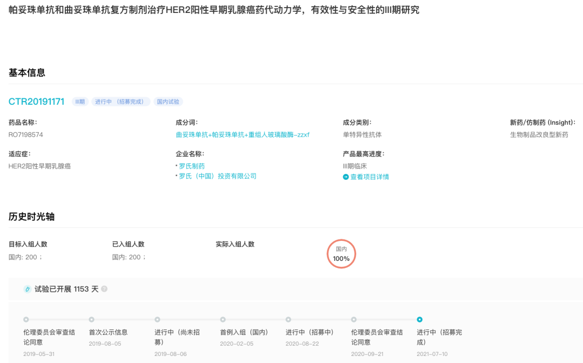Select the 国内试验 tag
The height and width of the screenshot is (363, 583).
coord(168,102)
